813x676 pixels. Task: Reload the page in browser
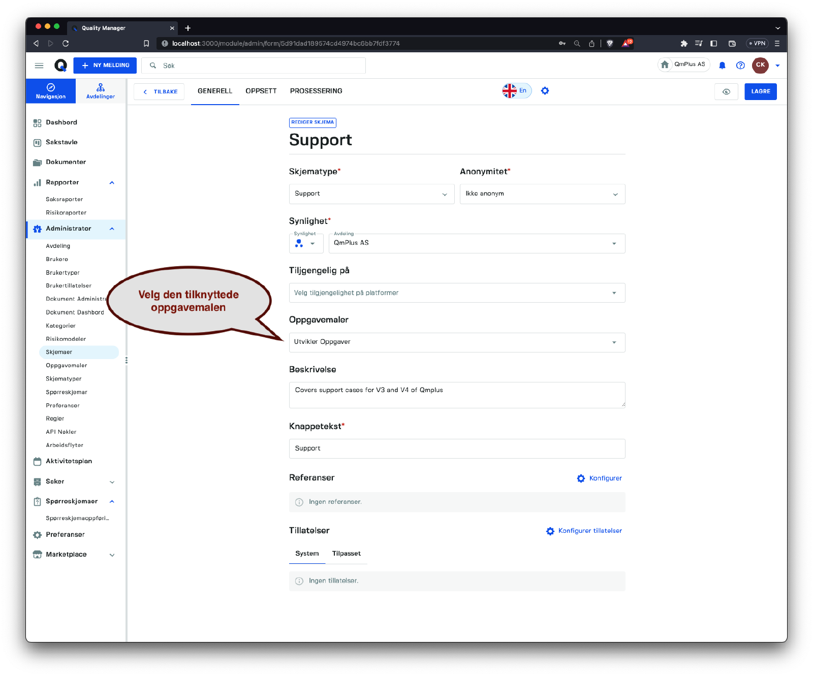click(66, 44)
